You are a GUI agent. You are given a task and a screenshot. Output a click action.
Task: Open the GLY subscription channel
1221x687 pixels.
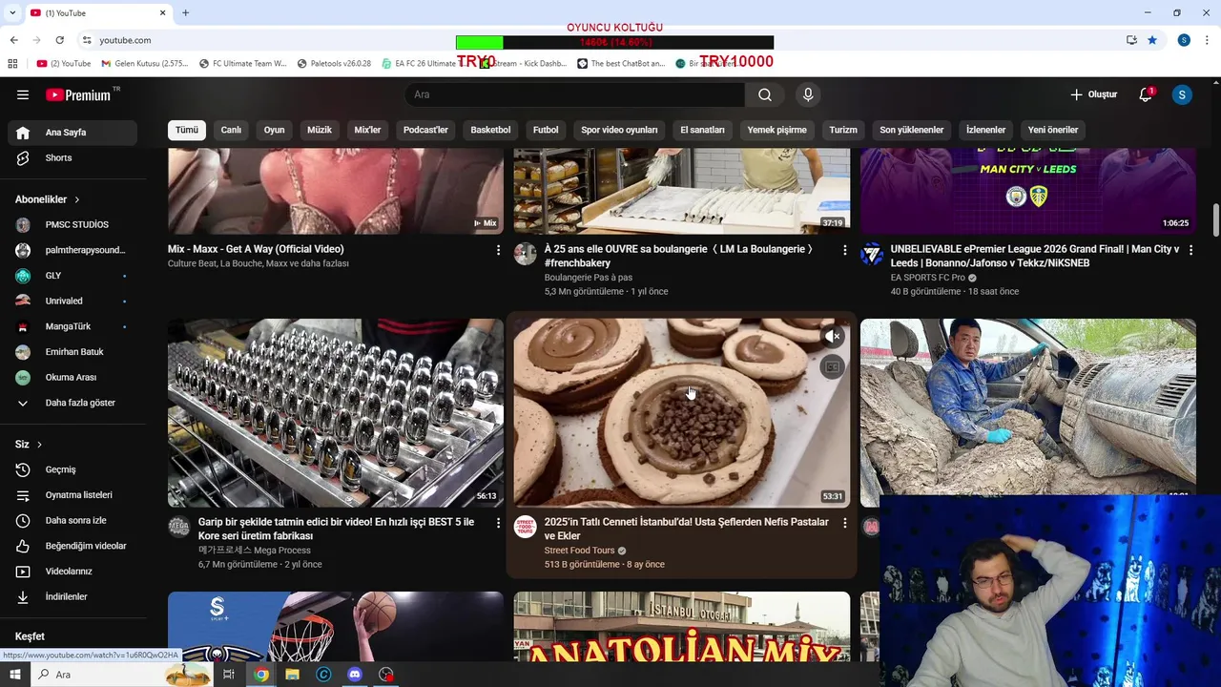click(72, 276)
